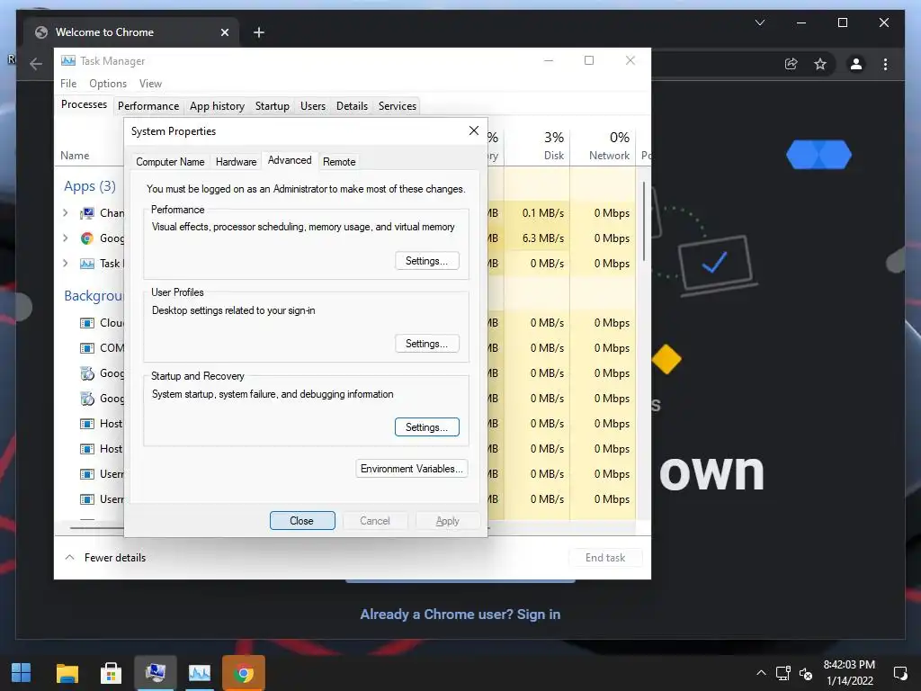Click the first Host process icon
Image resolution: width=921 pixels, height=691 pixels.
87,424
